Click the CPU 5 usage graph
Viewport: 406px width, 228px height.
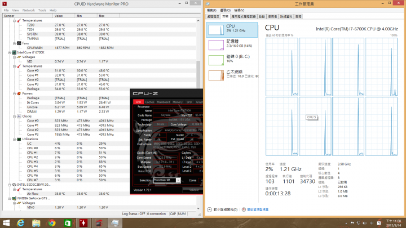click(x=315, y=127)
